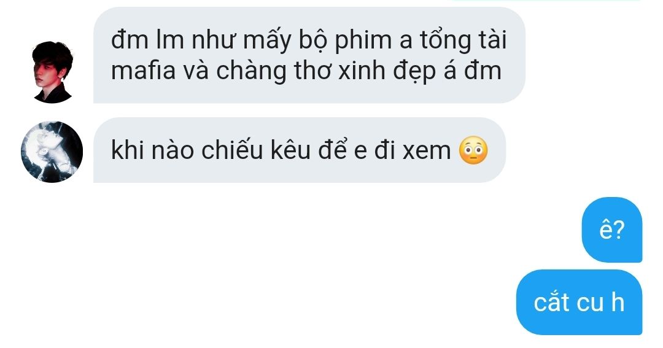The height and width of the screenshot is (348, 663).
Task: Click the words "tổng tài"
Action: coord(463,40)
